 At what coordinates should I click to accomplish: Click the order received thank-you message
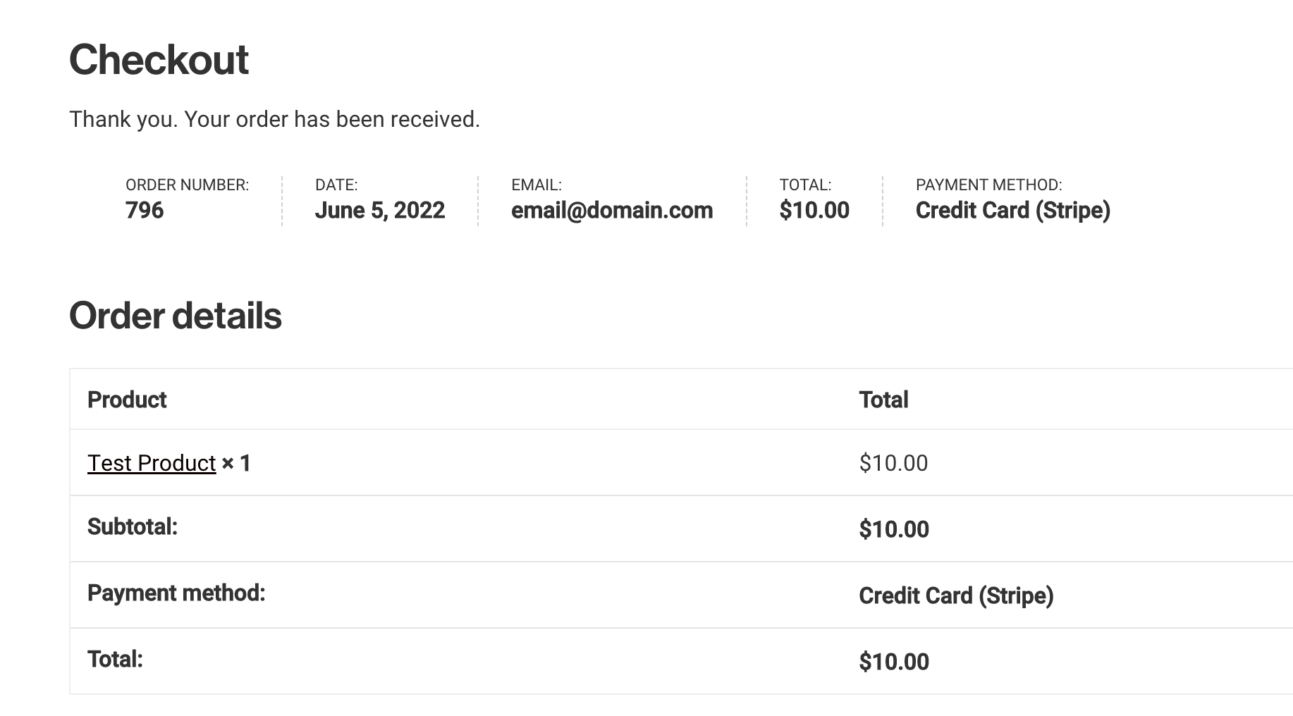pos(274,119)
